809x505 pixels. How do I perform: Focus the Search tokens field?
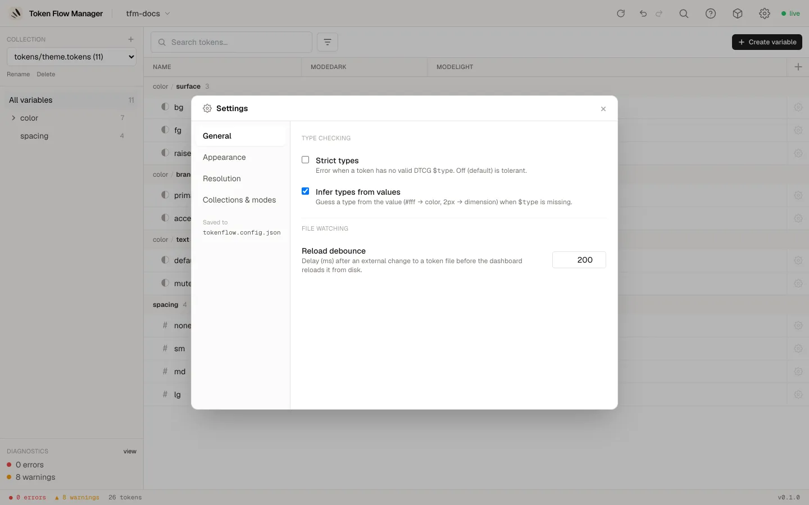[x=231, y=42]
